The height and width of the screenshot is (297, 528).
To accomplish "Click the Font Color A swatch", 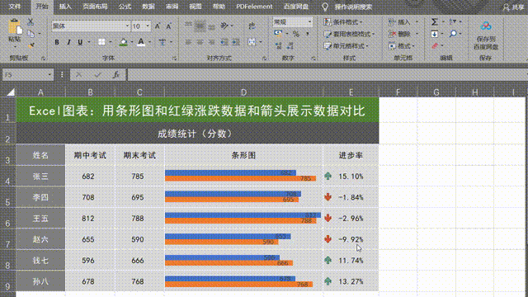I will pos(141,42).
